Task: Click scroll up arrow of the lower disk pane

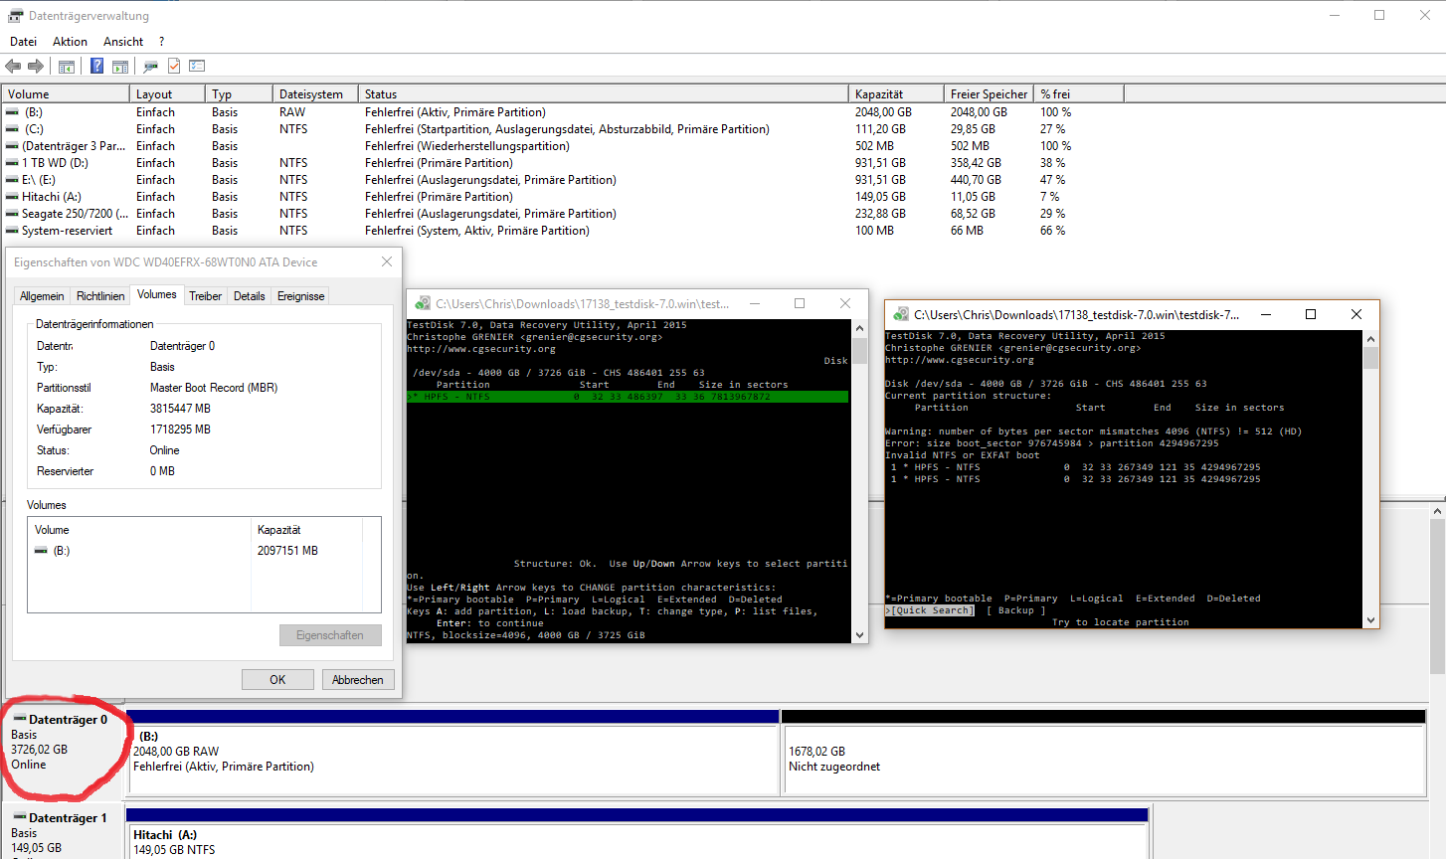Action: [x=1438, y=511]
